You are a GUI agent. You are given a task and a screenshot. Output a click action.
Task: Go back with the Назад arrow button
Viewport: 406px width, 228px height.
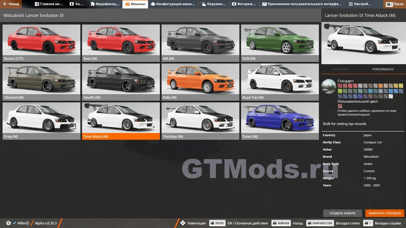[11, 4]
